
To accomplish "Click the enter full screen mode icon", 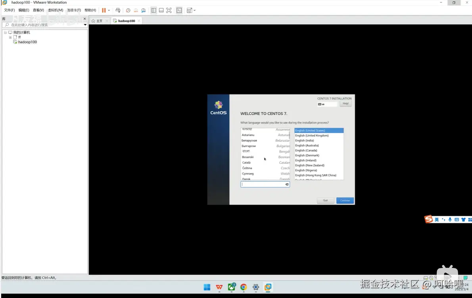I will pos(169,10).
